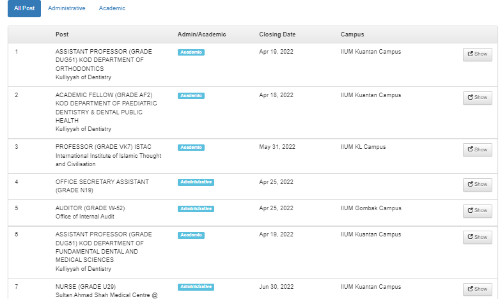The height and width of the screenshot is (299, 500).
Task: Click IIUM Gombak Campus cell
Action: click(371, 208)
